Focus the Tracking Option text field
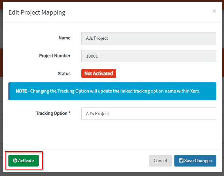The height and width of the screenshot is (176, 224). pos(148,113)
